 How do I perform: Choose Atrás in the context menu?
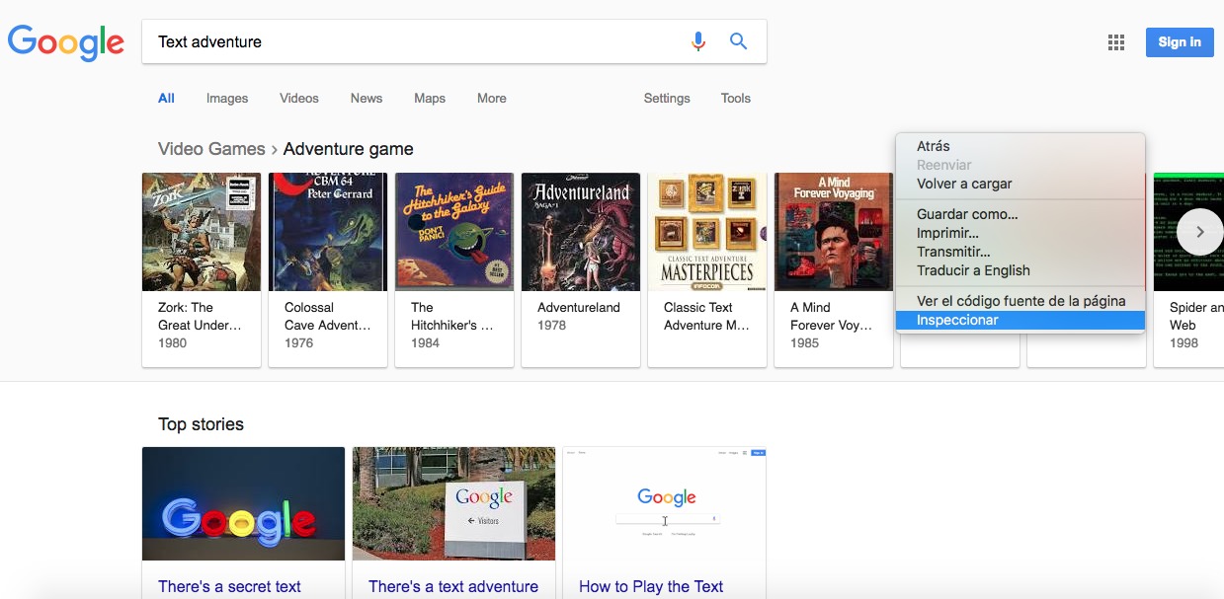coord(1020,146)
